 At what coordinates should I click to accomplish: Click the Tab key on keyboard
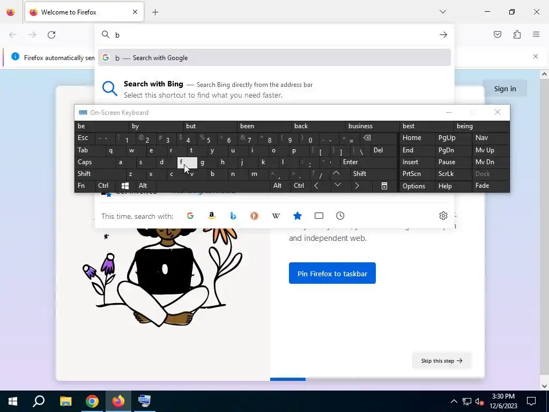(90, 150)
